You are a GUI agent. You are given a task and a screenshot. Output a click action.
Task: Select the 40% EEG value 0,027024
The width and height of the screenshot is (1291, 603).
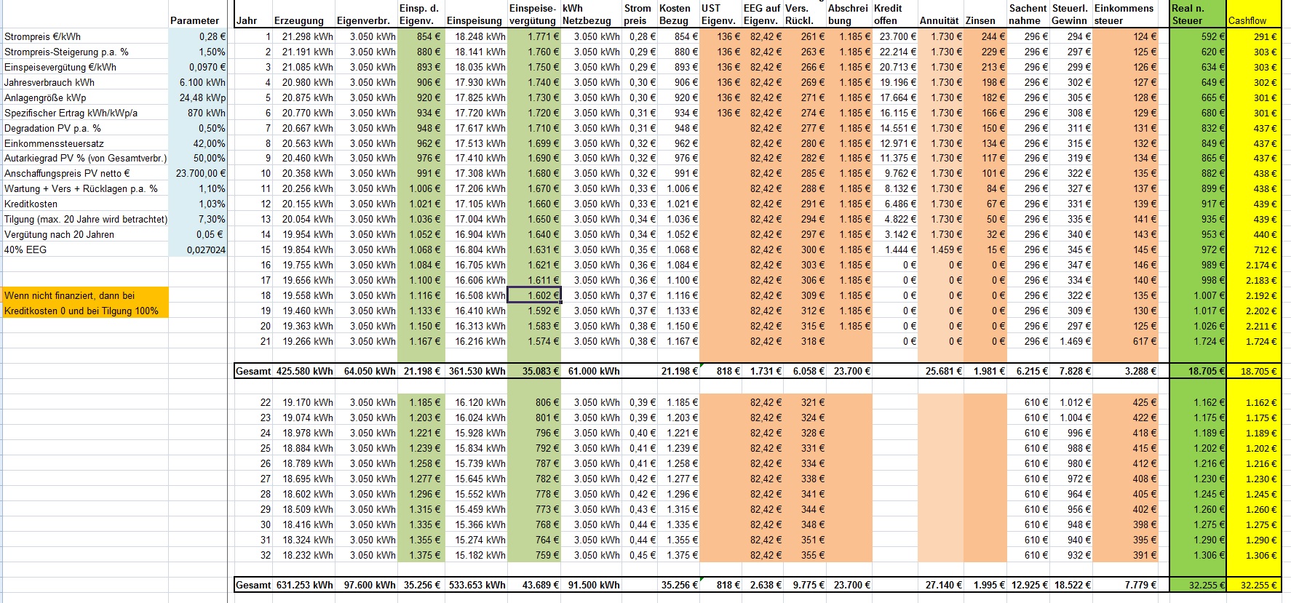pos(198,249)
